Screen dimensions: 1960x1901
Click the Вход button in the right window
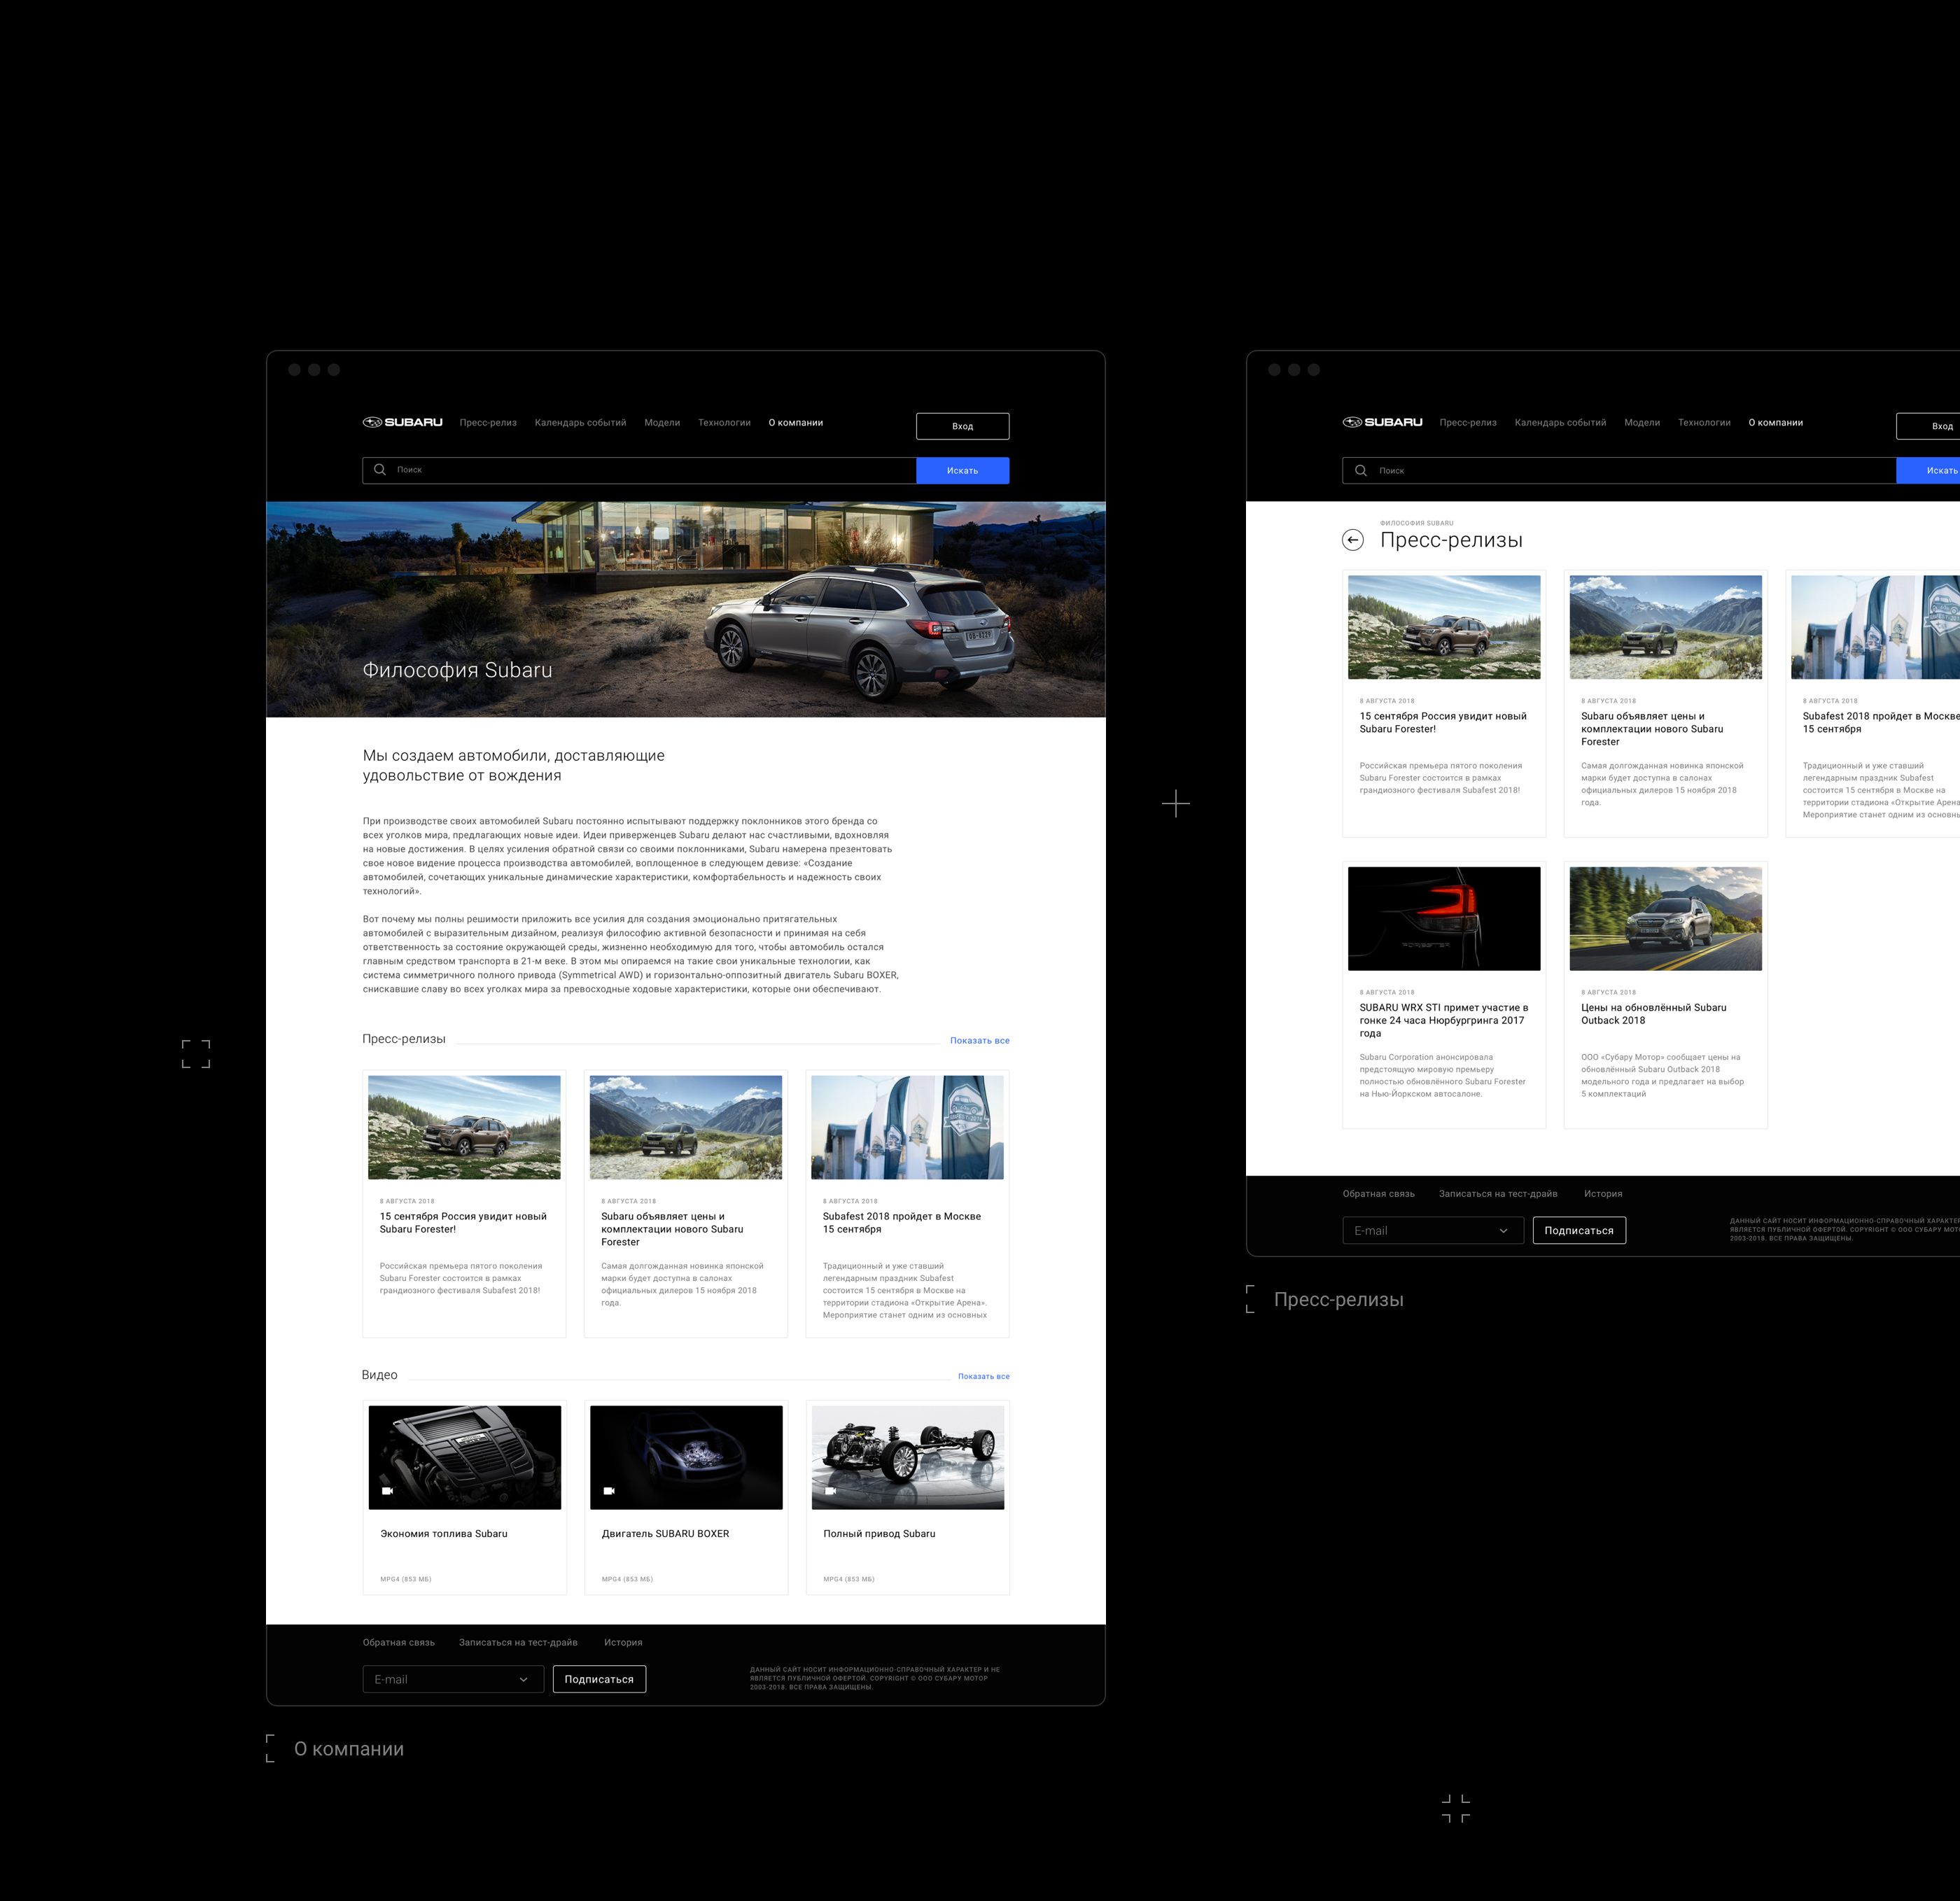click(x=1928, y=426)
